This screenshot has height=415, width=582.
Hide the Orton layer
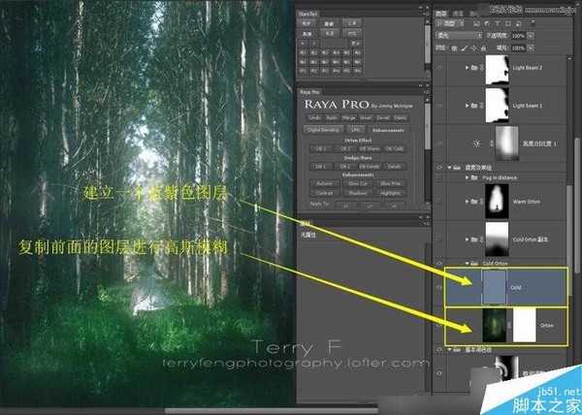(439, 325)
